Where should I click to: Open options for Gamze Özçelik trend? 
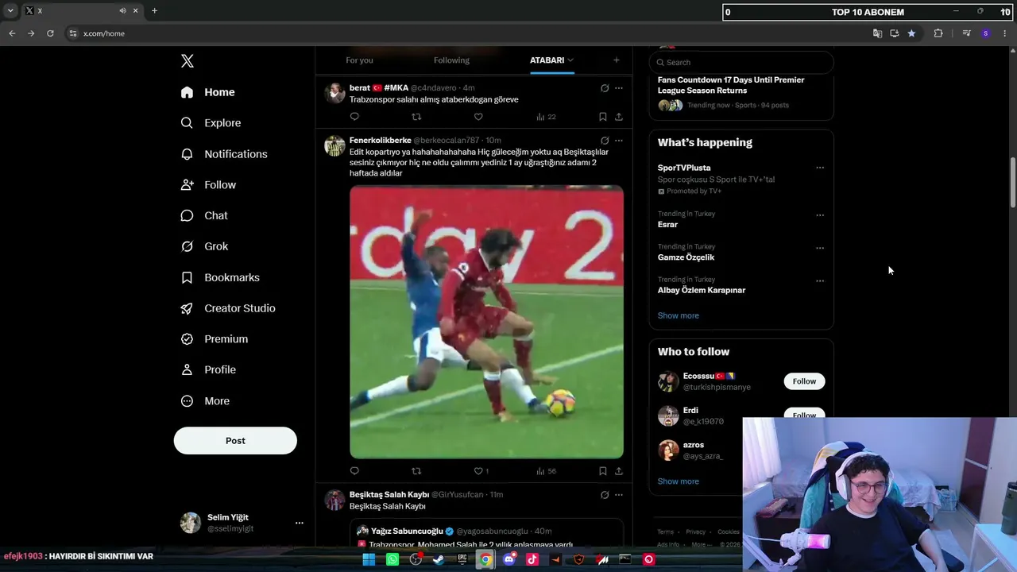(820, 248)
